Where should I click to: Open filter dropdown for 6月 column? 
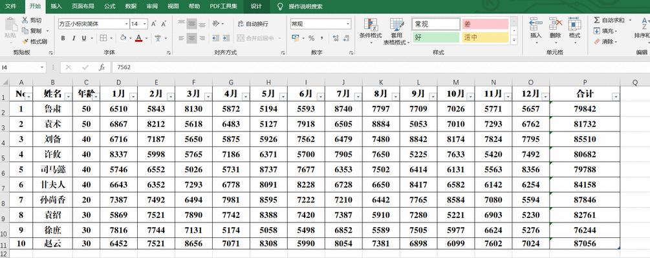(320, 96)
